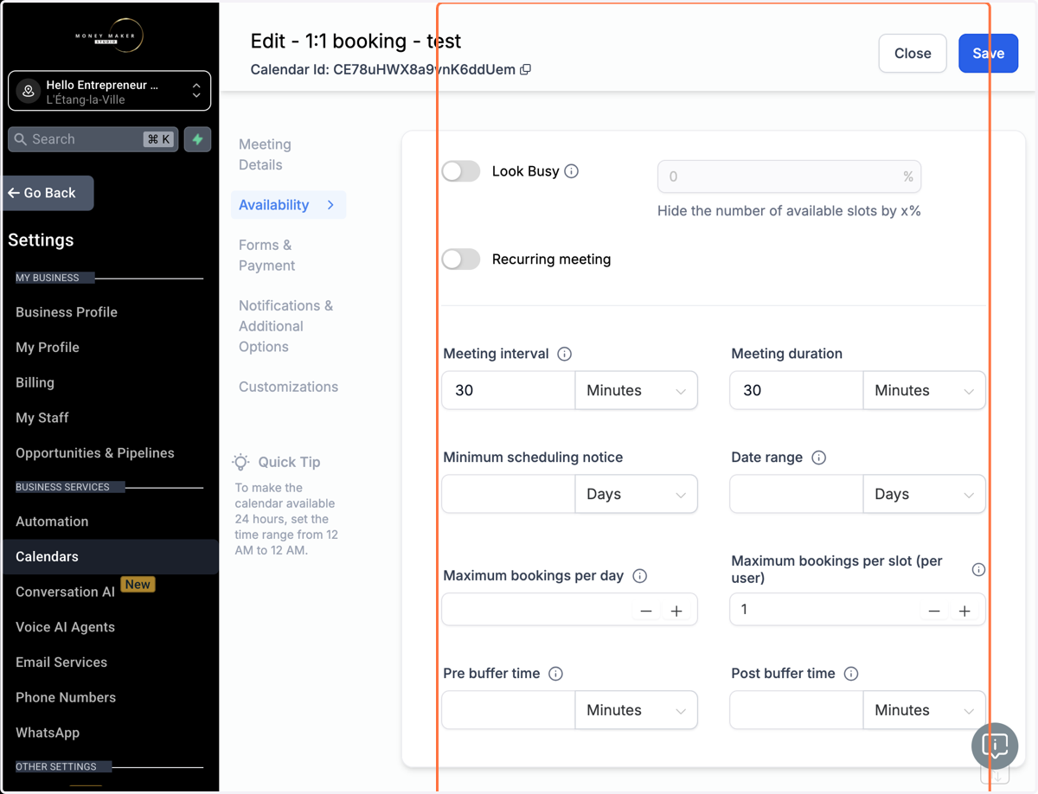Click the Minimum scheduling notice value field

509,495
